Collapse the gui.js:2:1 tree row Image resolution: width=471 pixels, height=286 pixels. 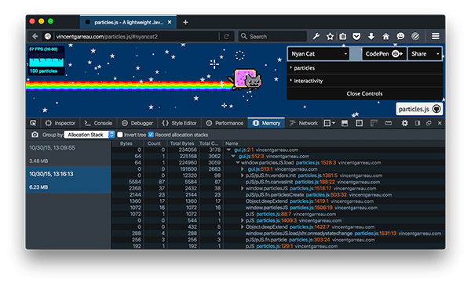coord(228,150)
